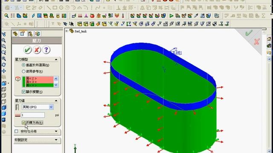This screenshot has width=273, height=153.
Task: Click the pressure value input field
Action: (x=33, y=115)
